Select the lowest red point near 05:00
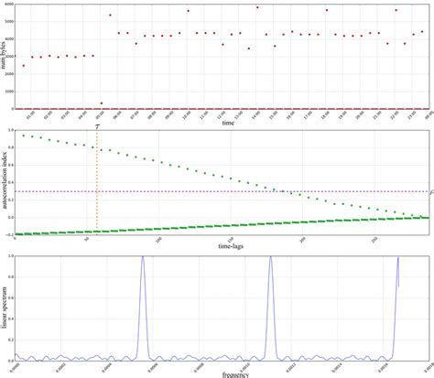This screenshot has width=434, height=378. (102, 103)
